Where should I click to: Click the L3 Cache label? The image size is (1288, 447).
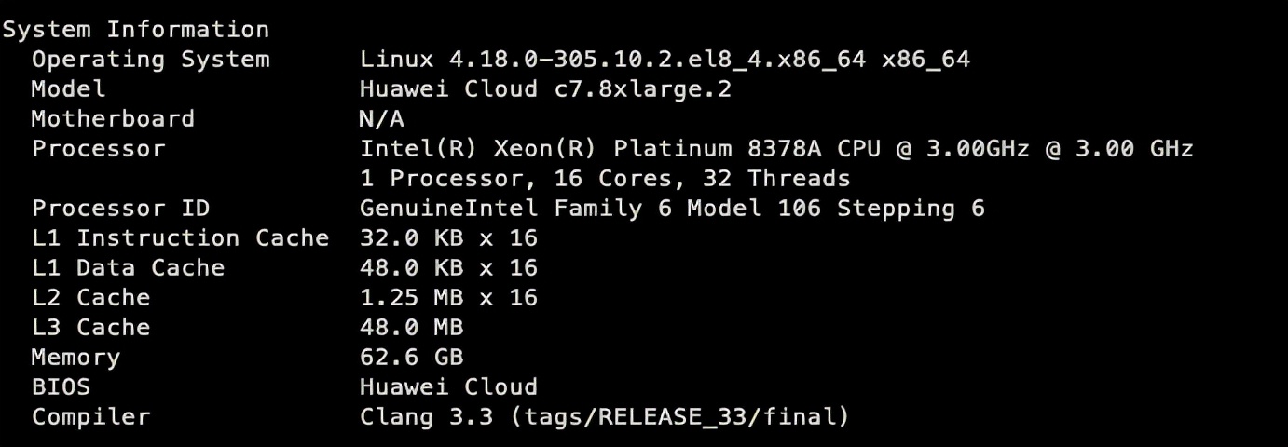(x=90, y=328)
